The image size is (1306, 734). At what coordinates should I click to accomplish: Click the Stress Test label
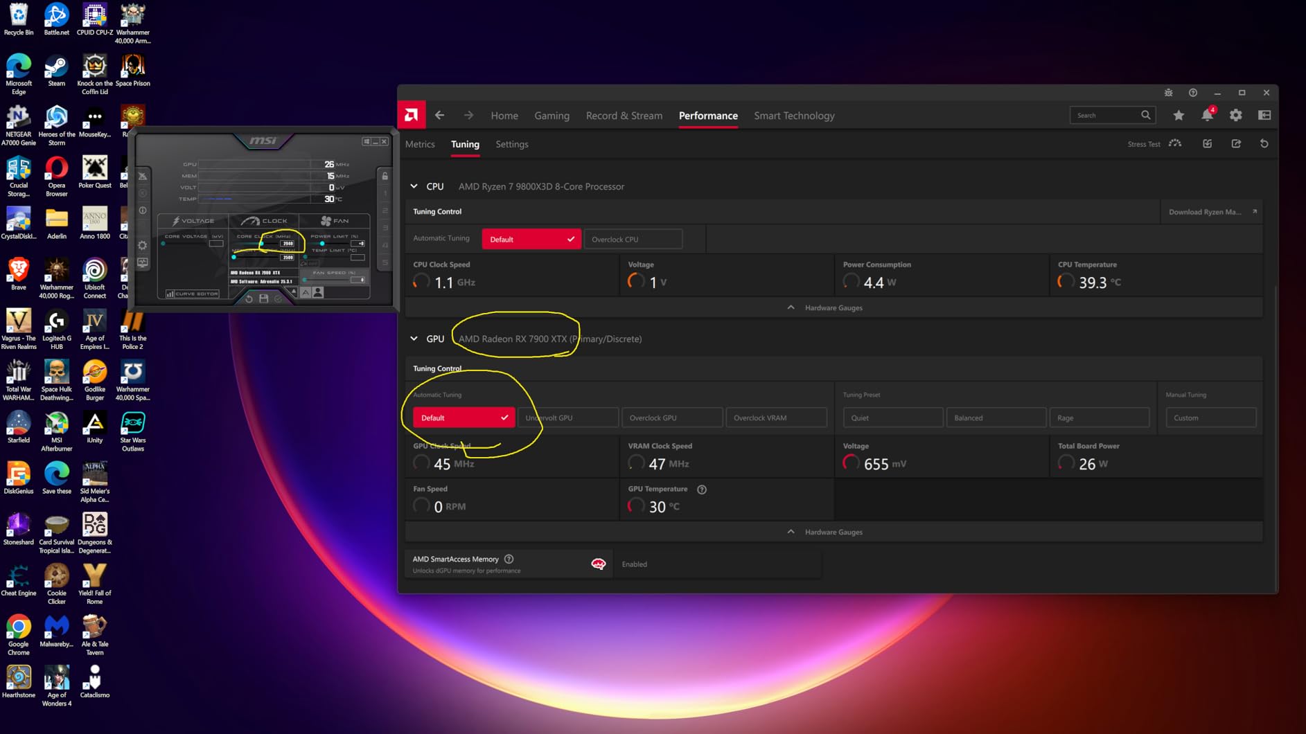pos(1144,144)
